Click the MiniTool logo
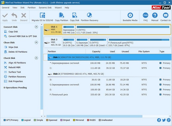The image size is (172, 126). (x=161, y=8)
